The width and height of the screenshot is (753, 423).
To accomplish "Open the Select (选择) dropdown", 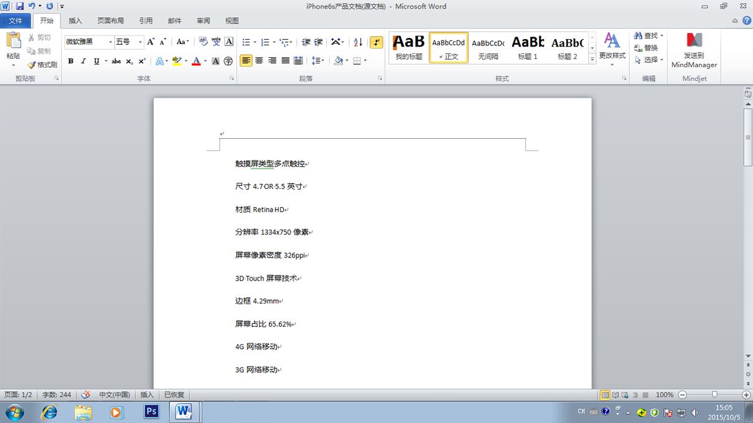I will 649,60.
